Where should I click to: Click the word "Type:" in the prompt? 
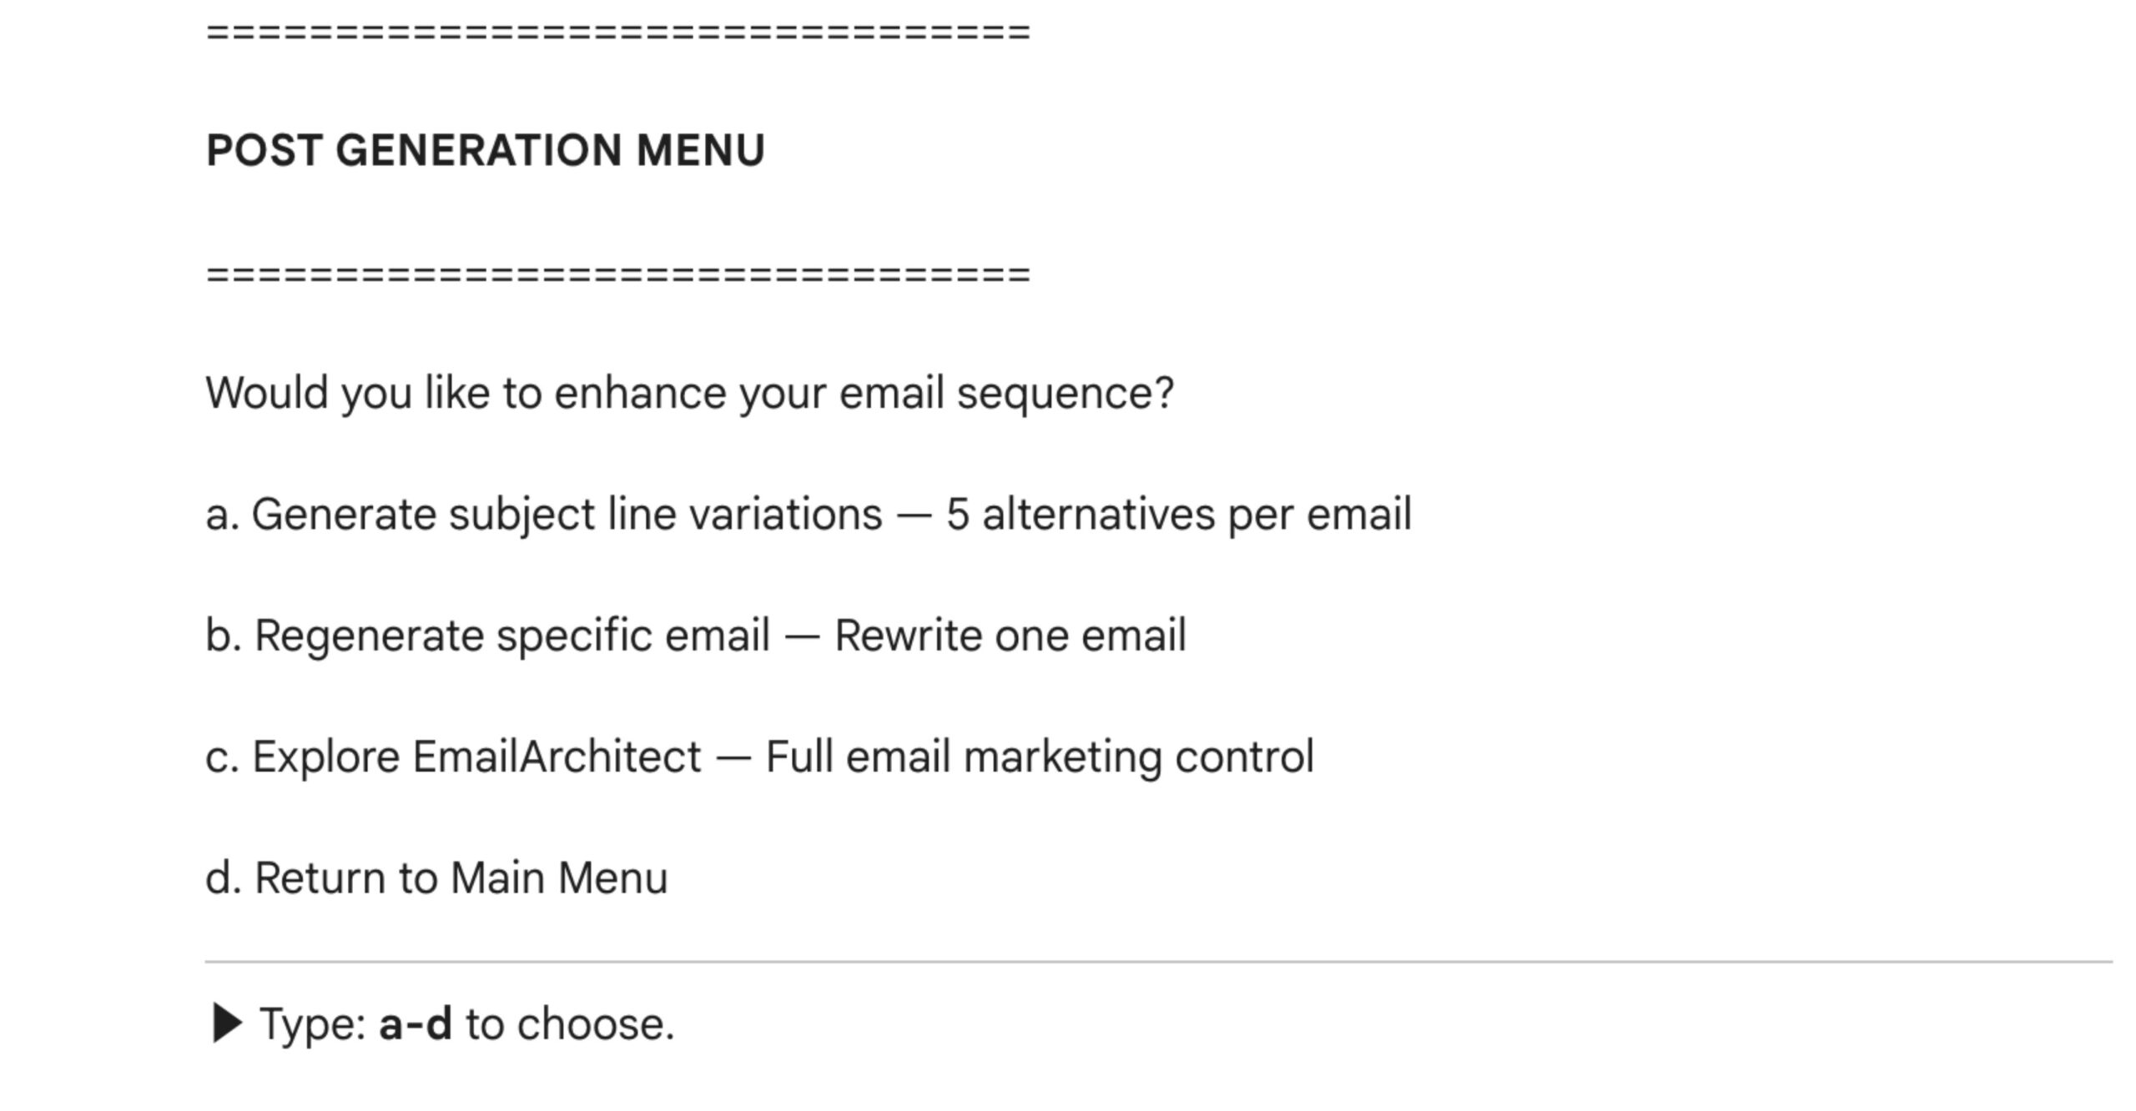coord(313,1024)
